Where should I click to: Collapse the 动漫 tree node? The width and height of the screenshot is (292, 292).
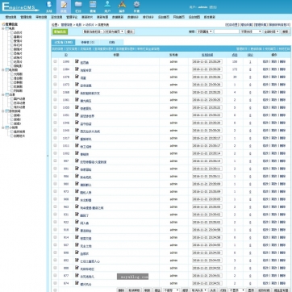tap(3, 94)
